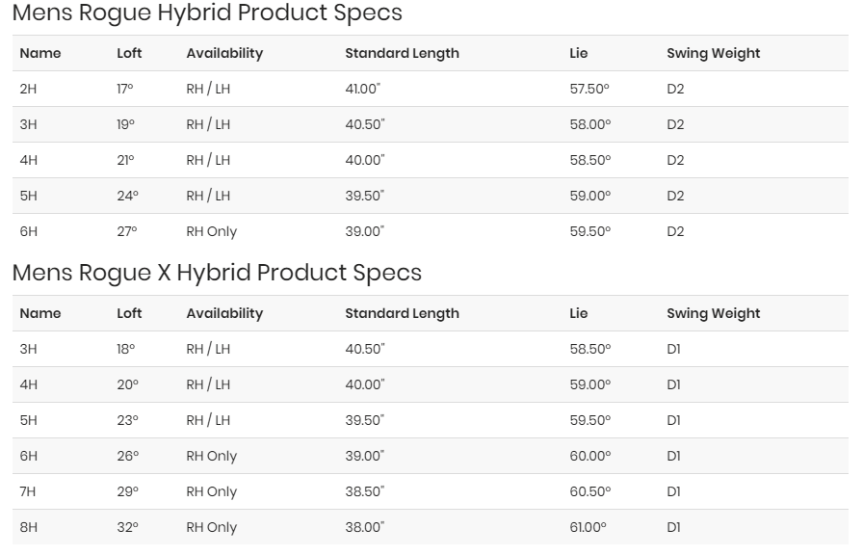Select D1 swing weight in the 8H row

673,527
